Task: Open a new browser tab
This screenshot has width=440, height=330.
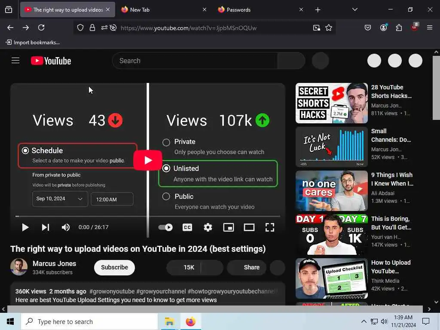Action: click(x=318, y=10)
